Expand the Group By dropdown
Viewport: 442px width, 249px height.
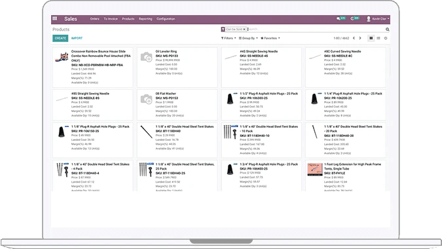(248, 38)
